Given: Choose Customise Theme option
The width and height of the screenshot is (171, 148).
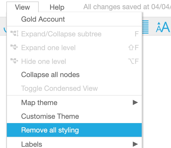Looking at the screenshot, I should click(x=74, y=116).
